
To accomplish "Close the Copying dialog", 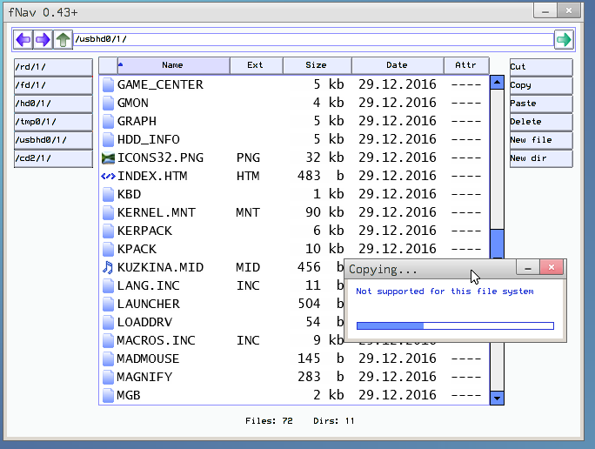I will pos(551,269).
